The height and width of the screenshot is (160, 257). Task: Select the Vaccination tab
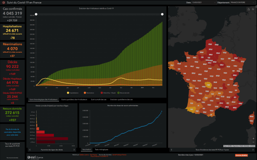(x=87, y=149)
